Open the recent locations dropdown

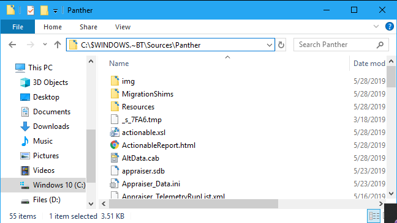point(45,45)
